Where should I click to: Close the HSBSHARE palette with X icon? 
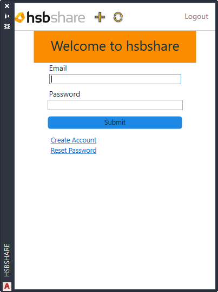(x=7, y=6)
